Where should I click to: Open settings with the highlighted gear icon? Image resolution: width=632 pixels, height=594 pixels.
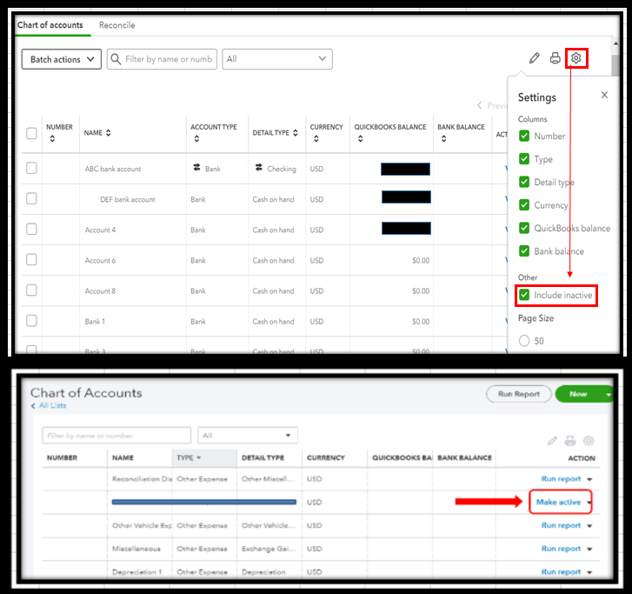[x=576, y=58]
